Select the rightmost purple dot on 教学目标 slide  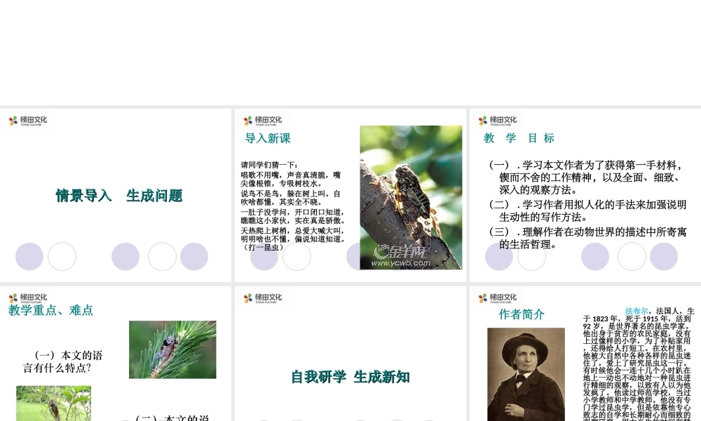pos(663,257)
